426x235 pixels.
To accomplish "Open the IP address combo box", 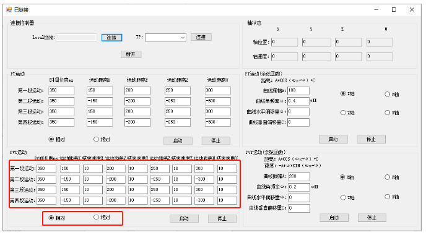I will tap(165, 38).
